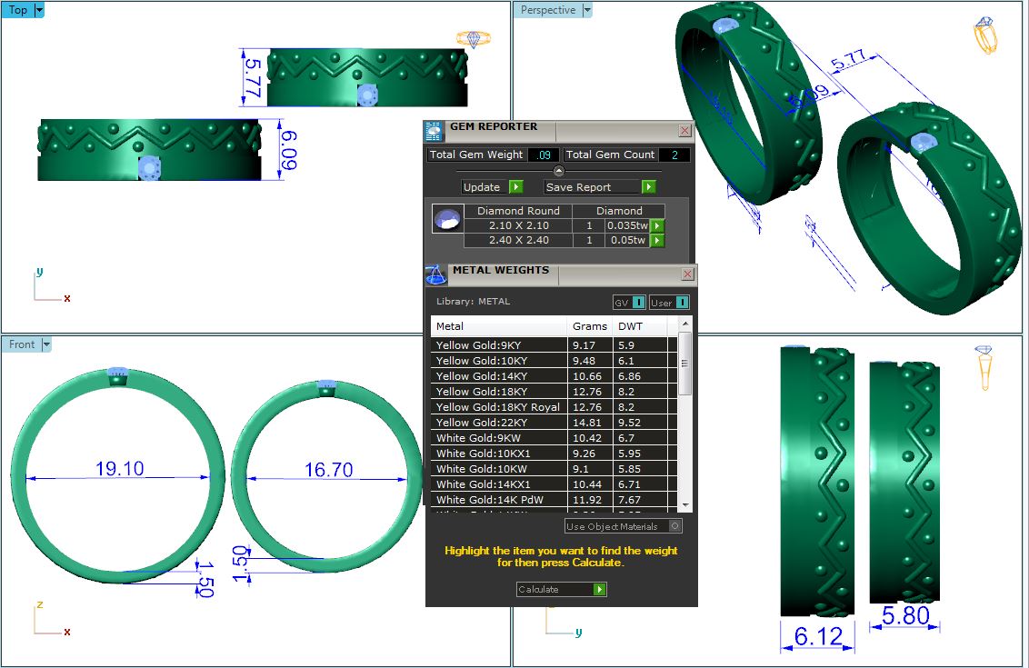Select the Yellow Gold:22KY row
Image resolution: width=1029 pixels, height=668 pixels.
554,423
